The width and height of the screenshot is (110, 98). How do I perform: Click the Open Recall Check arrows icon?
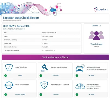tap(9, 85)
